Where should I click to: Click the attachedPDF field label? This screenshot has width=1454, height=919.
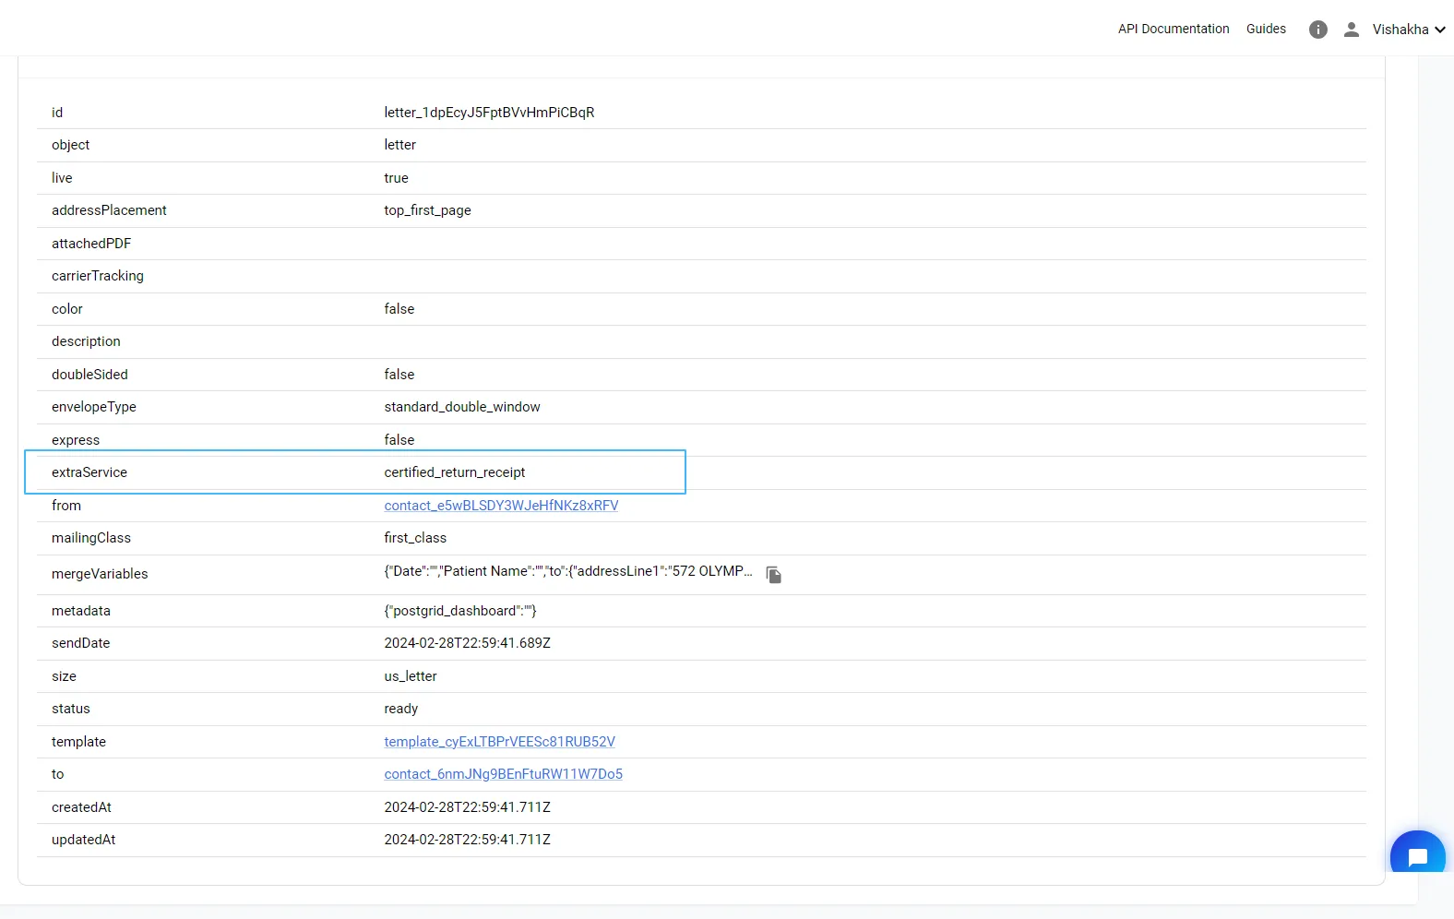91,244
